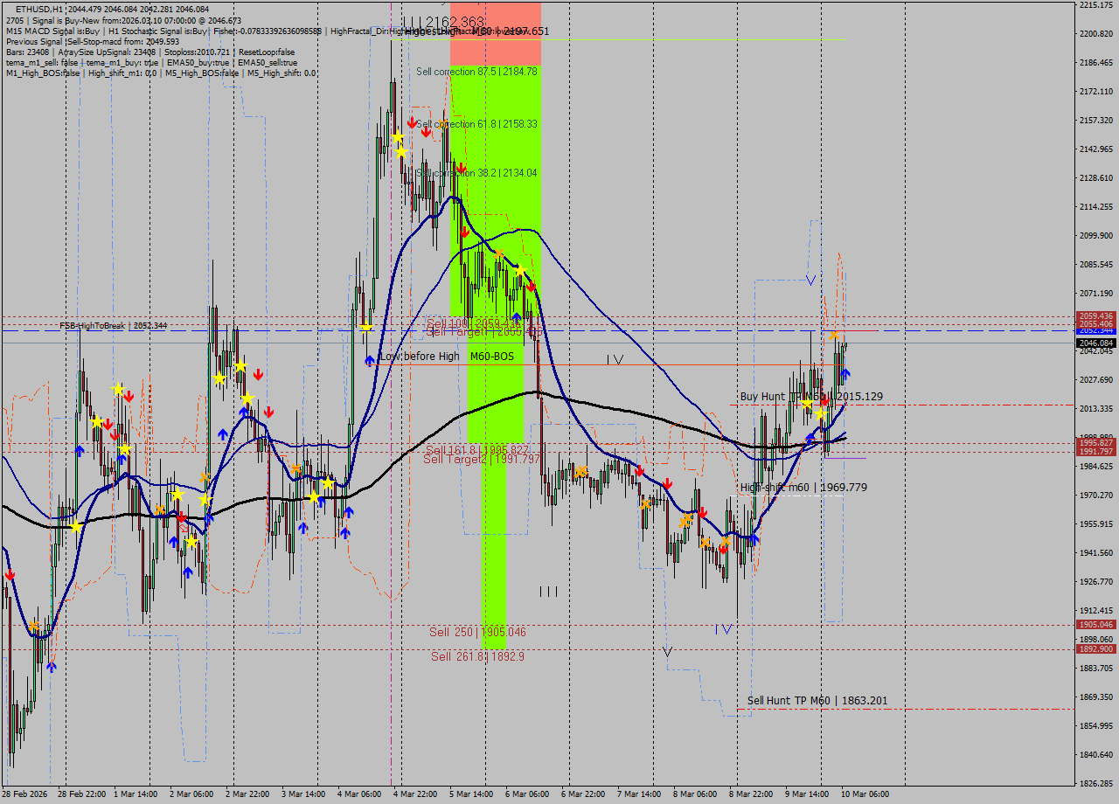Select the yellow star marker at the chart's highest peak

pos(398,137)
